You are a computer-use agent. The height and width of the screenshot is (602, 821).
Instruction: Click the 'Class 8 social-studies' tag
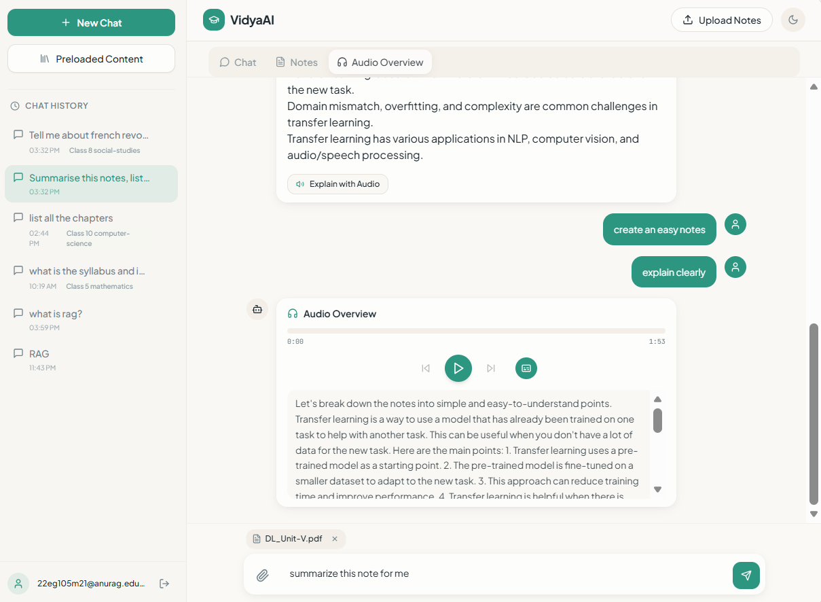point(105,151)
